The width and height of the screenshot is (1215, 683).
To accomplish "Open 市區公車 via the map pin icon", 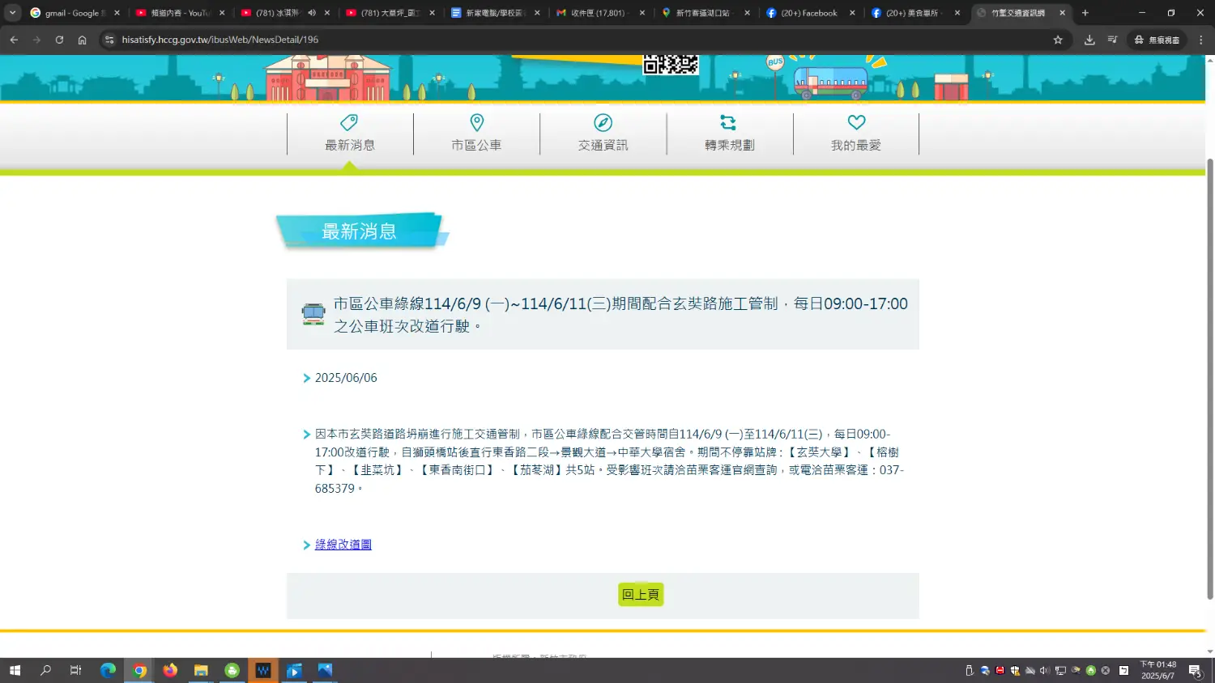I will point(476,122).
